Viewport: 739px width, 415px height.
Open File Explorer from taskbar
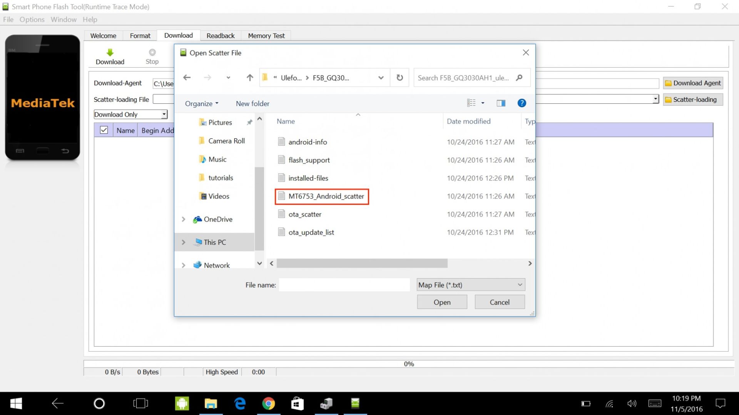[x=211, y=403]
